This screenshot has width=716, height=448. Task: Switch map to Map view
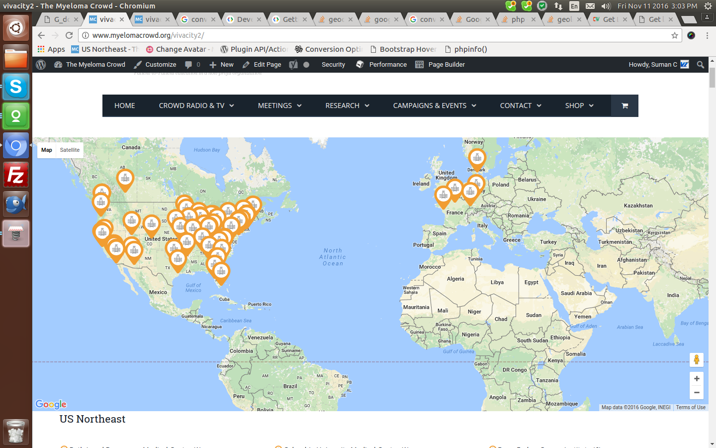pyautogui.click(x=47, y=150)
